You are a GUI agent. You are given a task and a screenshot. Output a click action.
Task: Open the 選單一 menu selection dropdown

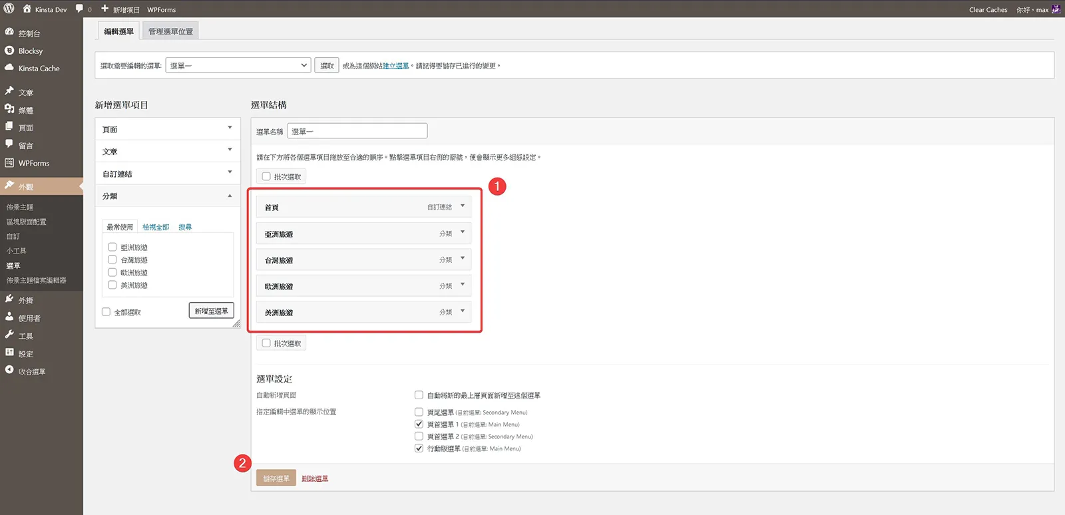coord(238,65)
